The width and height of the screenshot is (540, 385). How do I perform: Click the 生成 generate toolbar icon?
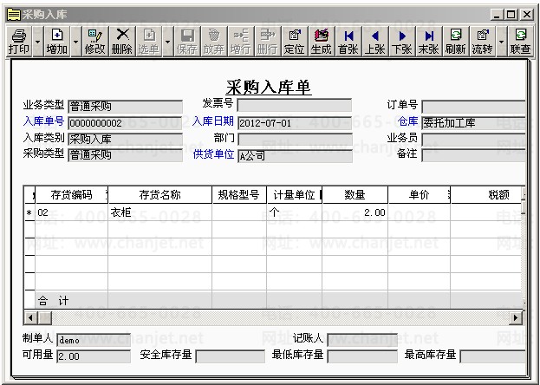322,42
